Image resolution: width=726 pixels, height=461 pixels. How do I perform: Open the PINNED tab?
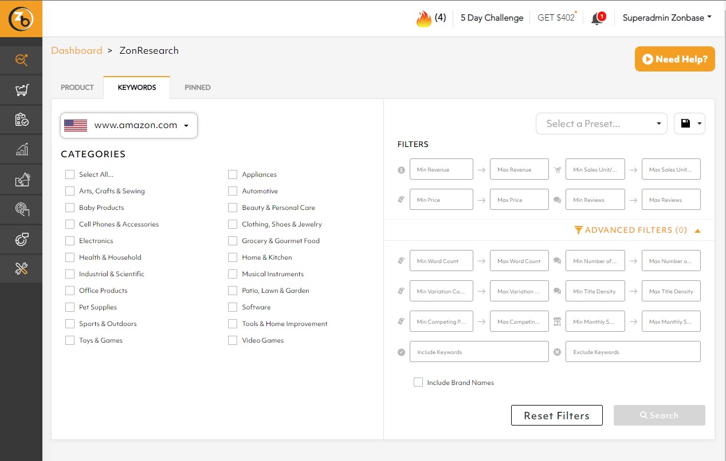tap(197, 87)
